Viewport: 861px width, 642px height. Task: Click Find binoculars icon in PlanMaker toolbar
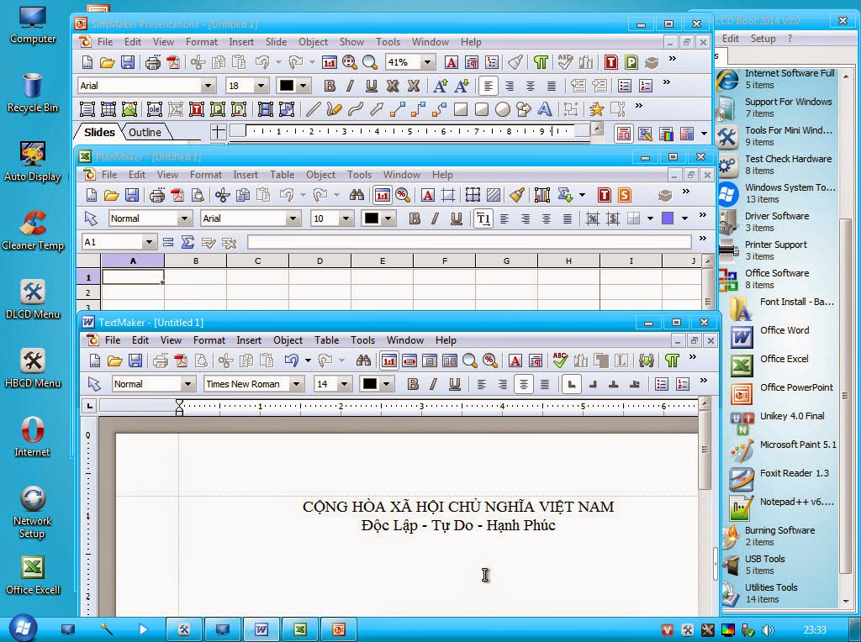pos(357,195)
